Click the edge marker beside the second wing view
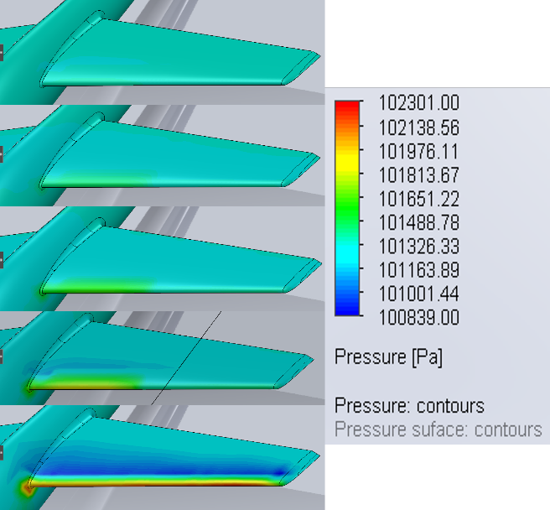Viewport: 550px width, 510px height. 2,154
